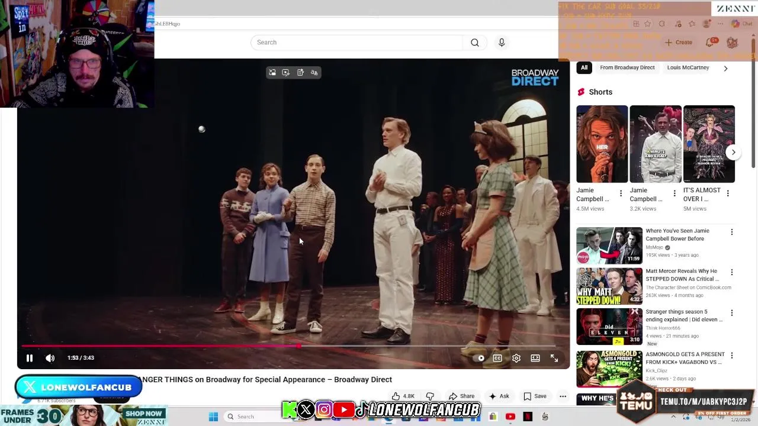The height and width of the screenshot is (426, 758).
Task: Open menu for Stranger things season 5 video
Action: click(x=732, y=313)
